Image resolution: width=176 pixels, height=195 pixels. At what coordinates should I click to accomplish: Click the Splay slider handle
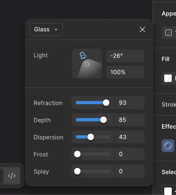pos(77,171)
